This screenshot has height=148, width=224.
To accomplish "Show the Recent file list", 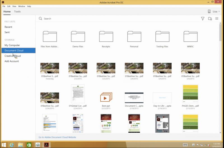I will click(8, 27).
